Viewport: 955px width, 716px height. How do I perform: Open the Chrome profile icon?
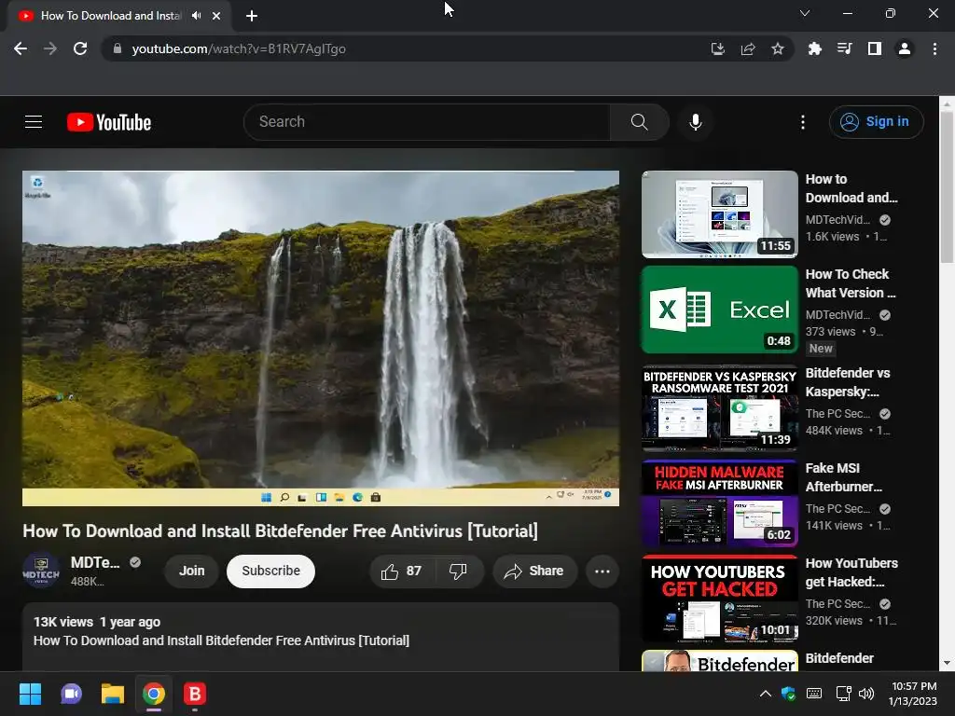tap(905, 48)
